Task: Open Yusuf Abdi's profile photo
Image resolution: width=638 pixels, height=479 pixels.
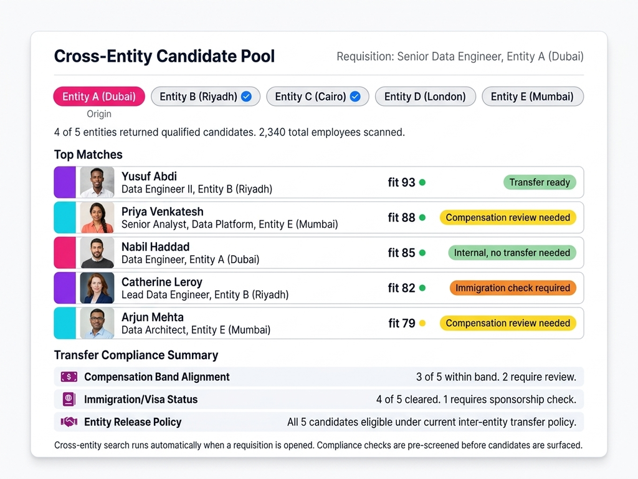Action: pos(97,183)
